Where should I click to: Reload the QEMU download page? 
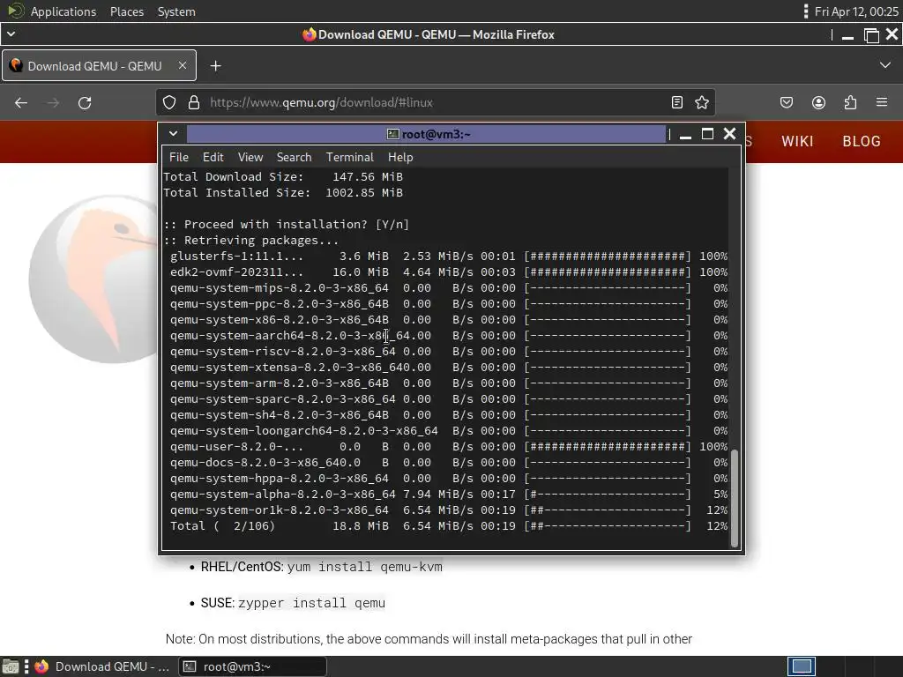coord(85,103)
